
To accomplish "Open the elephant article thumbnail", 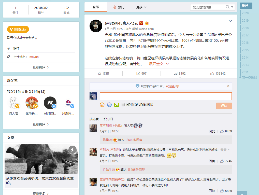I will click(x=41, y=159).
